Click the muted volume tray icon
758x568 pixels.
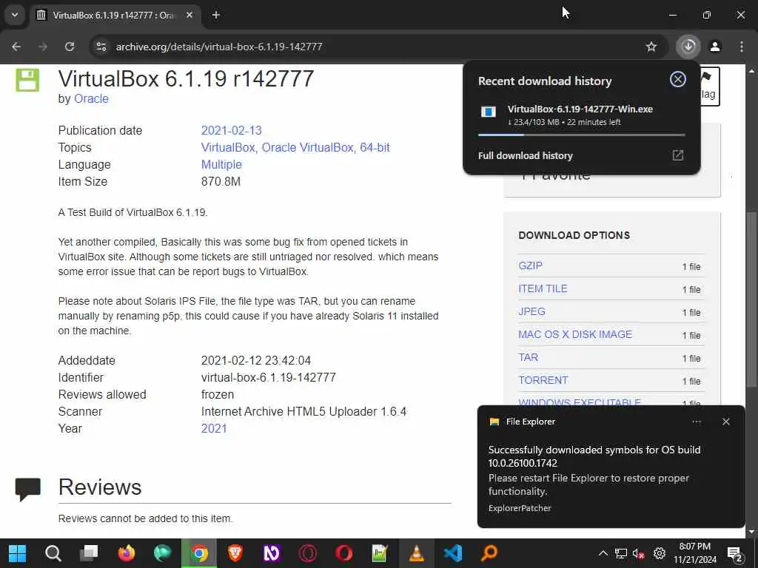tap(639, 554)
